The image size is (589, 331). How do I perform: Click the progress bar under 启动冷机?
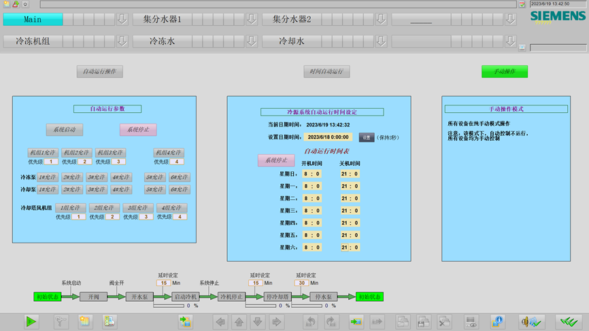click(x=169, y=306)
